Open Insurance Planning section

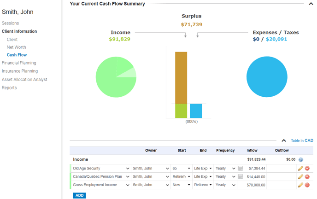coord(20,71)
